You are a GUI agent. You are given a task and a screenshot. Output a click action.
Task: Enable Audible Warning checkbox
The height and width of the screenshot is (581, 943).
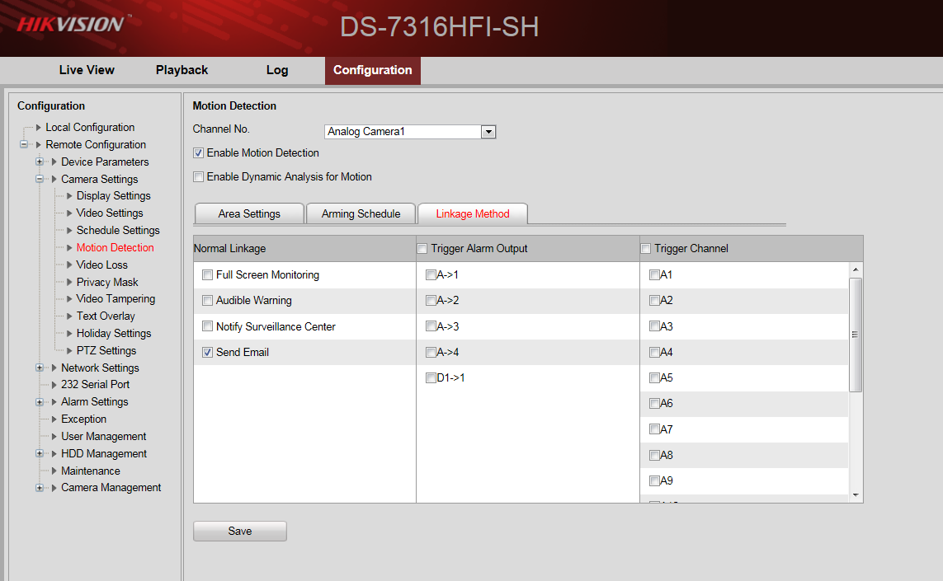tap(207, 301)
